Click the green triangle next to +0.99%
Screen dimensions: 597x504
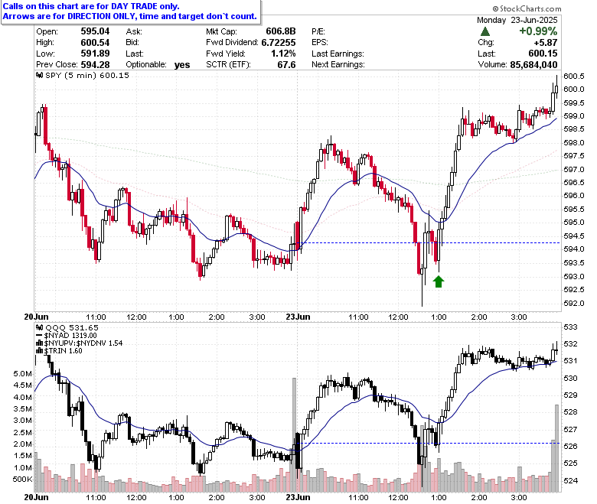tap(485, 31)
